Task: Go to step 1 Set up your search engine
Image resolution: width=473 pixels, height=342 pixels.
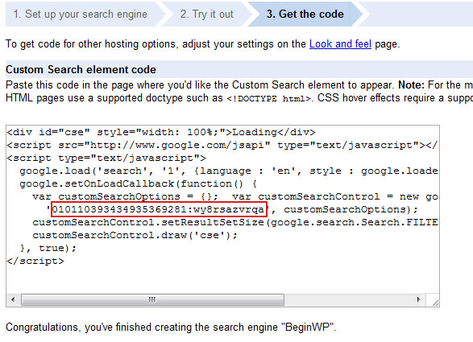Action: coord(81,14)
